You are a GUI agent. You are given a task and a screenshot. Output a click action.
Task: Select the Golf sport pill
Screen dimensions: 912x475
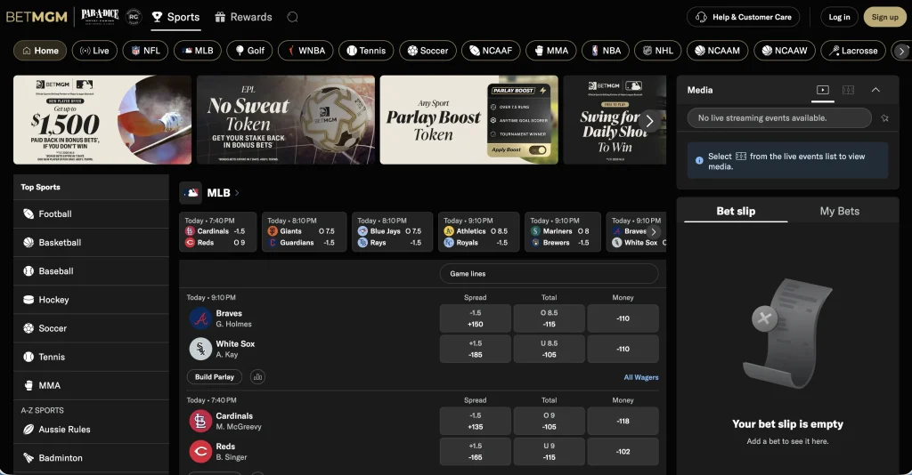click(x=249, y=51)
